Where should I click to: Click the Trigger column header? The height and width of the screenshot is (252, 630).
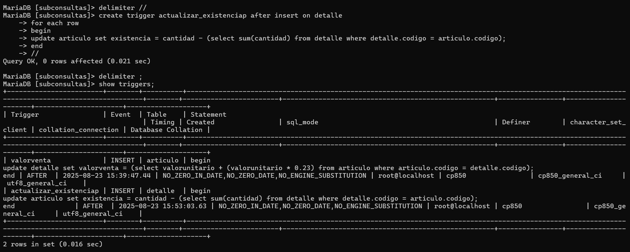click(x=25, y=114)
